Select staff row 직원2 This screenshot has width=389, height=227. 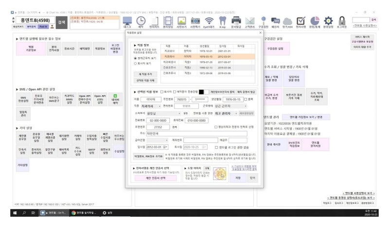click(x=208, y=67)
